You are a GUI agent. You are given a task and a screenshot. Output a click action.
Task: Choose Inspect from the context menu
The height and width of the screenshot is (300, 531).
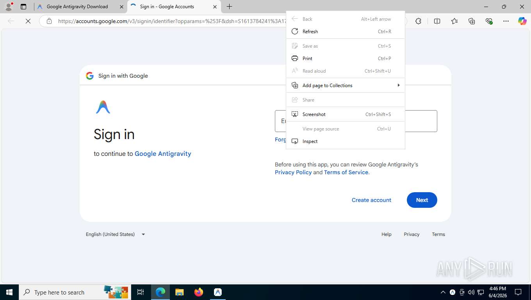(x=346, y=141)
